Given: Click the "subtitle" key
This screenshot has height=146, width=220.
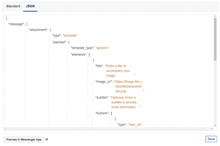Looking at the screenshot, I should [102, 98].
